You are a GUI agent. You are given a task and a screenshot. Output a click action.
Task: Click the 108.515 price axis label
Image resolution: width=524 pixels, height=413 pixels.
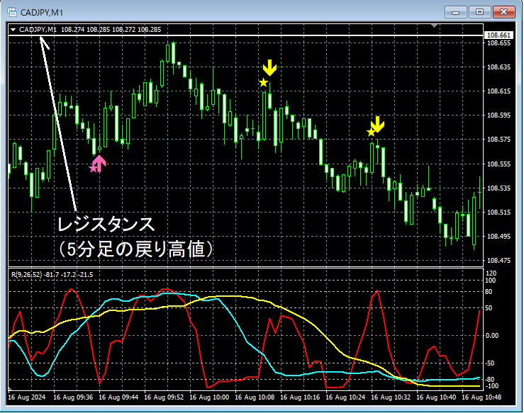[x=498, y=212]
